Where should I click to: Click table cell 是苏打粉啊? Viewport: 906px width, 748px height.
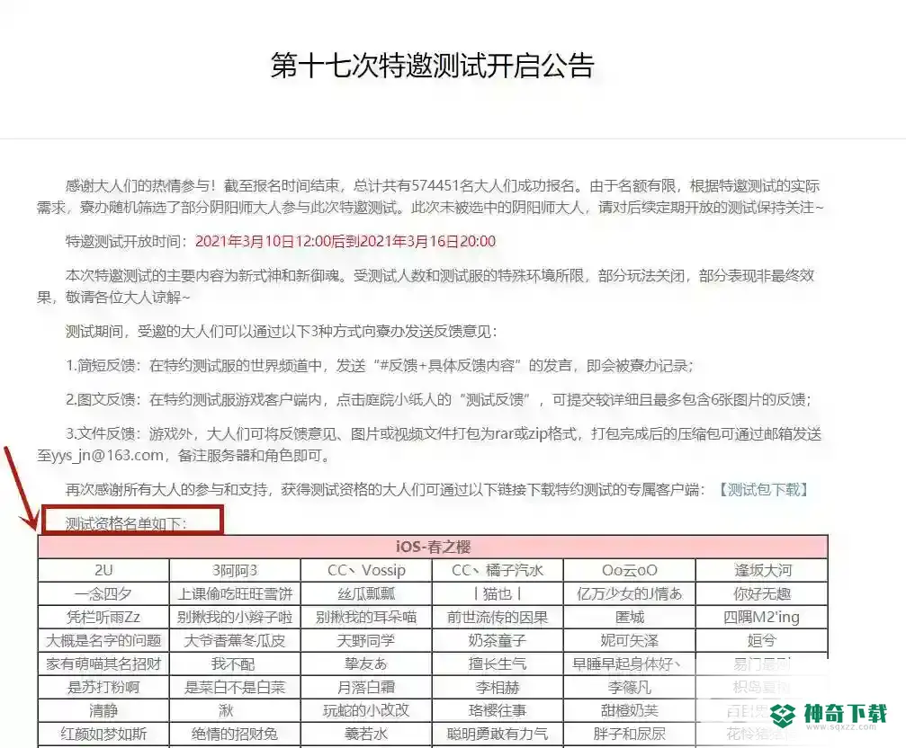pos(103,688)
